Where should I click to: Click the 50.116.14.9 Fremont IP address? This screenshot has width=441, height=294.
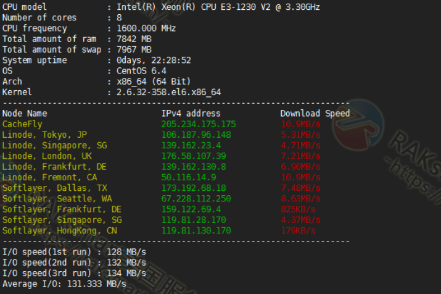coord(189,177)
